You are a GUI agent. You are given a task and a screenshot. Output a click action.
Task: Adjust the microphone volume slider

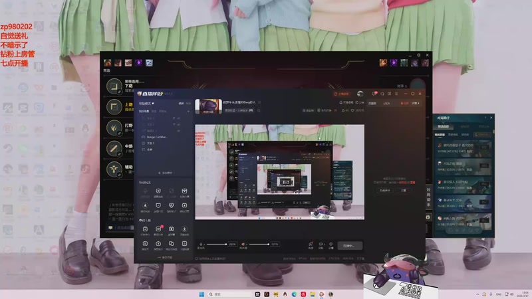tap(217, 244)
